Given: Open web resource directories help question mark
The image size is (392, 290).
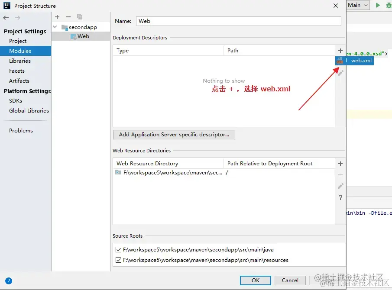Looking at the screenshot, I should coord(340,197).
